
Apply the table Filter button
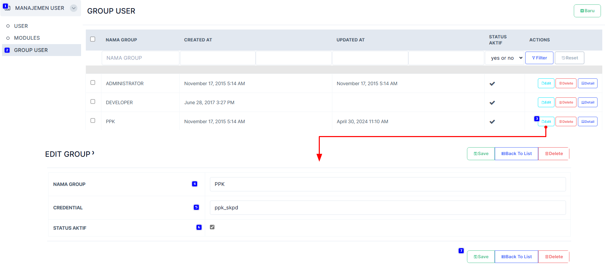tap(539, 58)
